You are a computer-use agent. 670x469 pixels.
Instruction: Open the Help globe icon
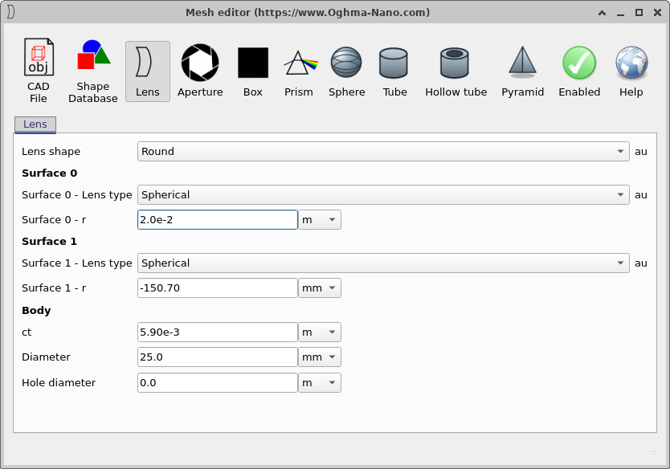(x=631, y=70)
